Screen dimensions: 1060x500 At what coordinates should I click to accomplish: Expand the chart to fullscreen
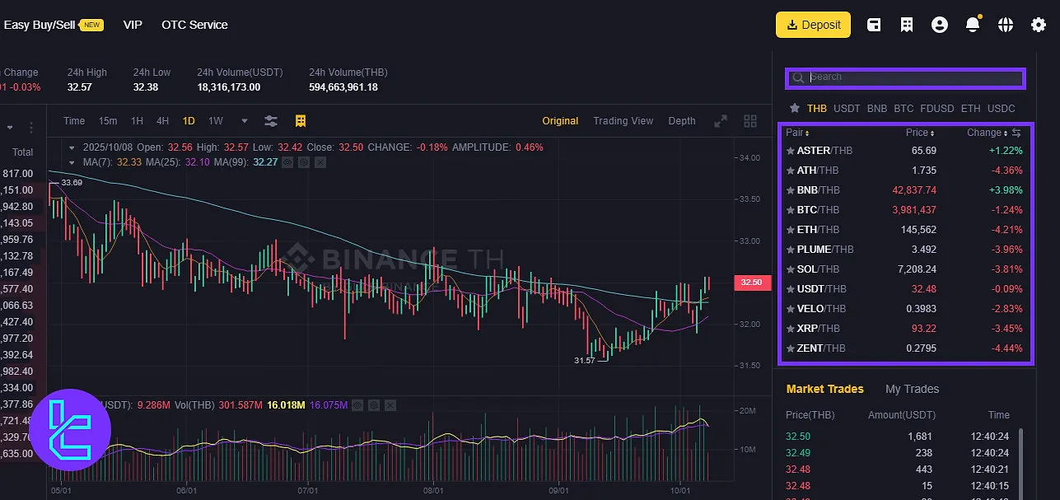click(x=721, y=121)
